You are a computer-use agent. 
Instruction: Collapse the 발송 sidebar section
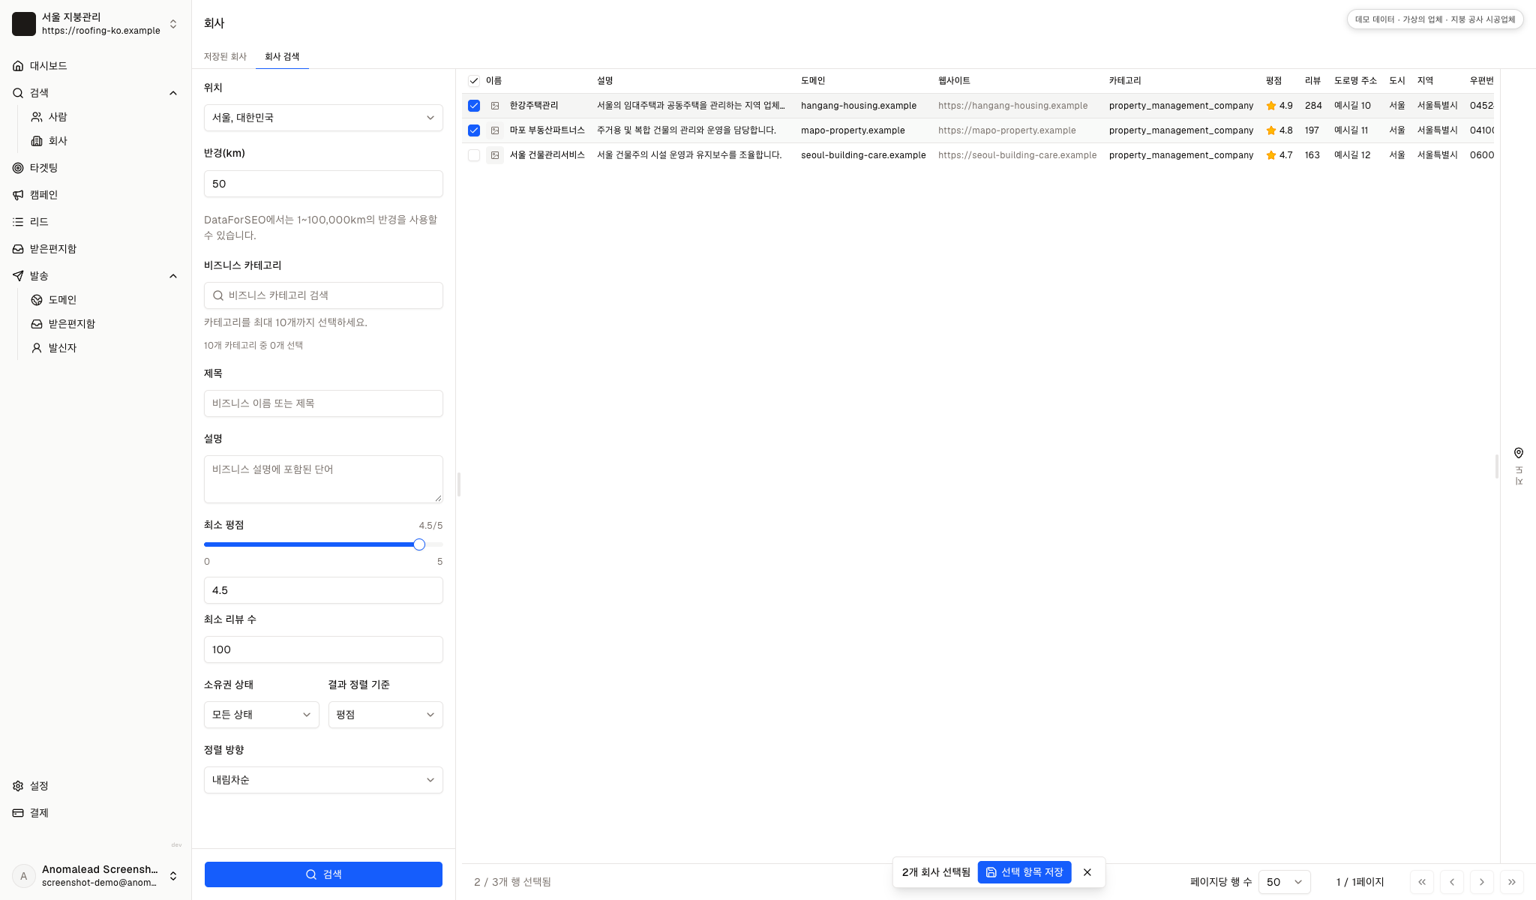(x=173, y=276)
